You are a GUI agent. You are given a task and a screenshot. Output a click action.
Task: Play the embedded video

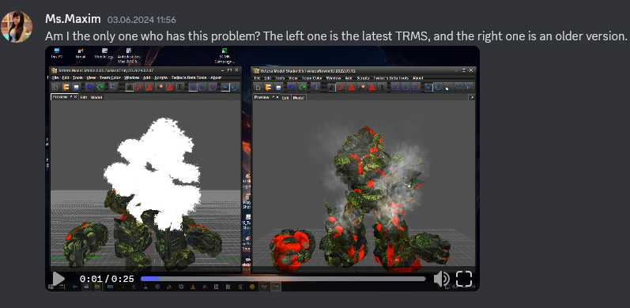click(x=58, y=279)
